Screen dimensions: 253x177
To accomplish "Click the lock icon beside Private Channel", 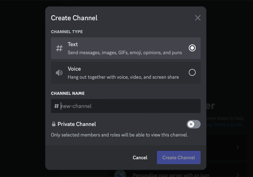I will (54, 124).
